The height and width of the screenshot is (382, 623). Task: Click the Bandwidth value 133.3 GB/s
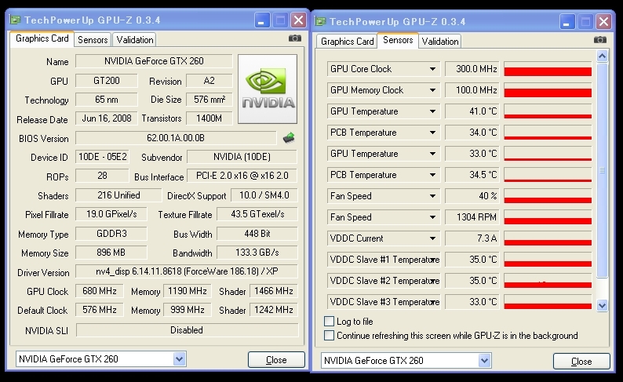coord(257,252)
